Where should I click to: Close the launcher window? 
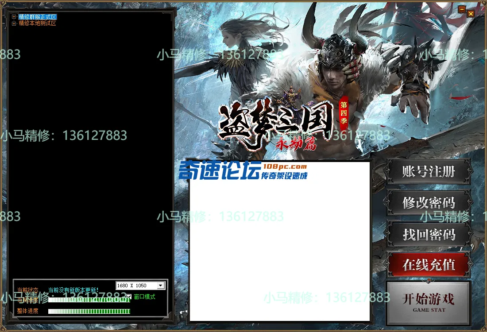pos(471,13)
